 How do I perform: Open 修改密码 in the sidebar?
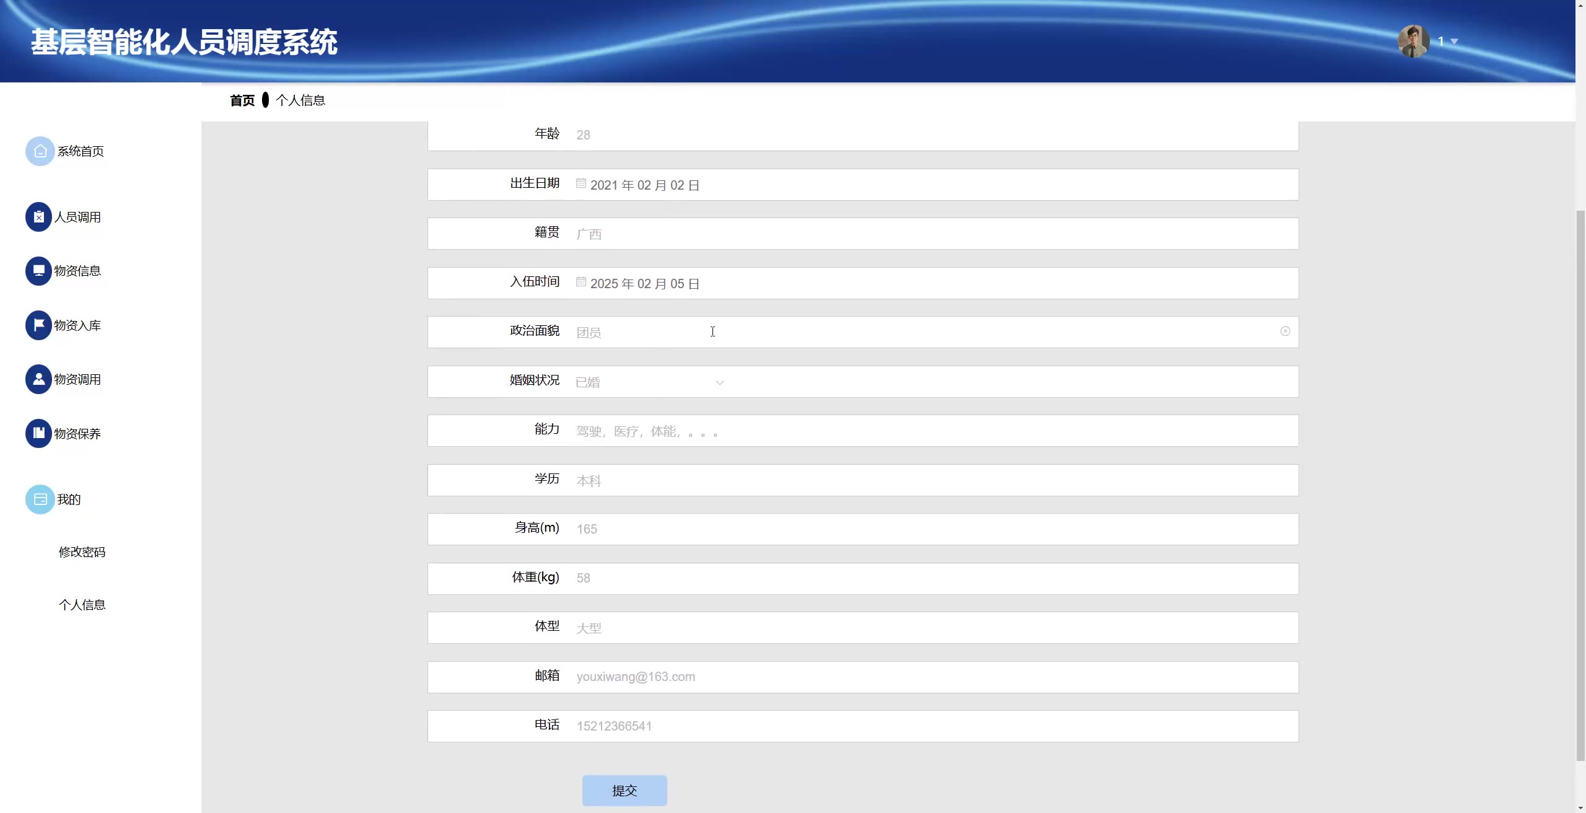pyautogui.click(x=82, y=552)
